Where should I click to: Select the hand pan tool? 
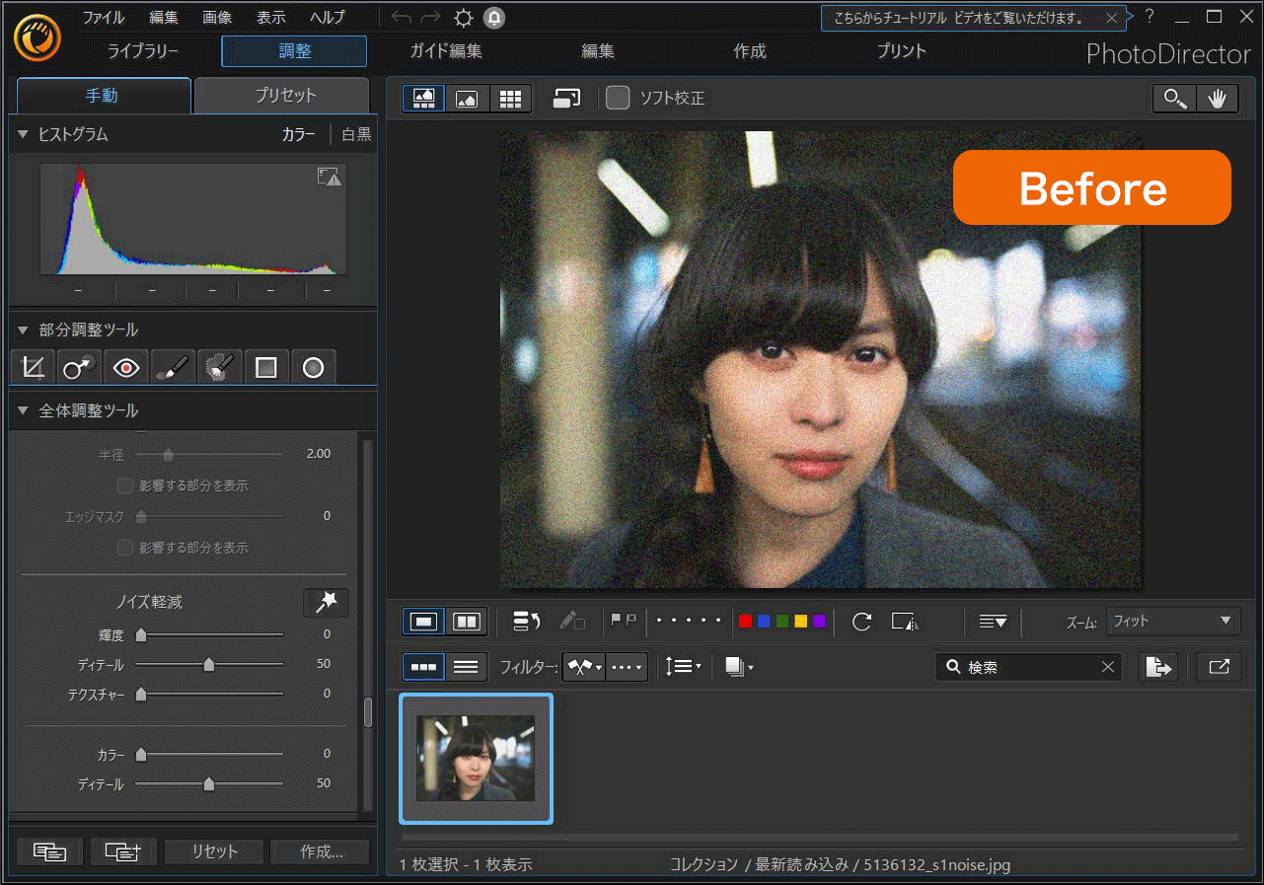pyautogui.click(x=1218, y=98)
